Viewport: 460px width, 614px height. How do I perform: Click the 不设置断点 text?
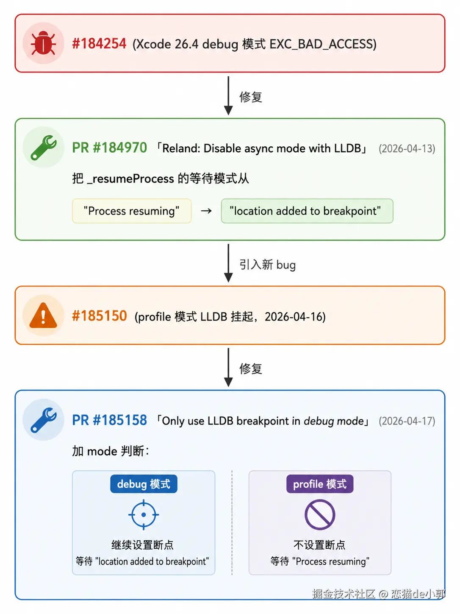[x=319, y=545]
